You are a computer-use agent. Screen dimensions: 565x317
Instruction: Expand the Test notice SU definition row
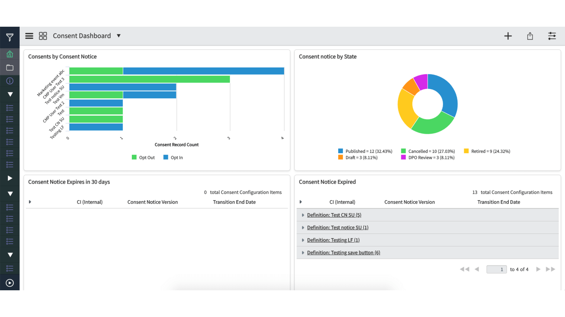[303, 228]
